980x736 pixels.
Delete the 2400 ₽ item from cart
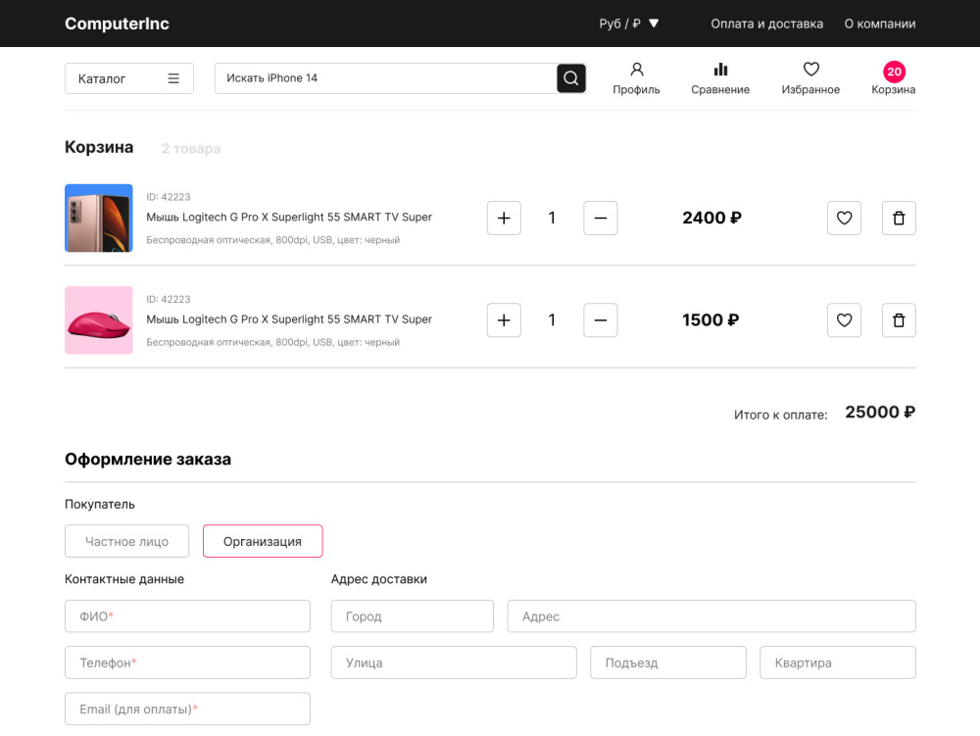(899, 218)
